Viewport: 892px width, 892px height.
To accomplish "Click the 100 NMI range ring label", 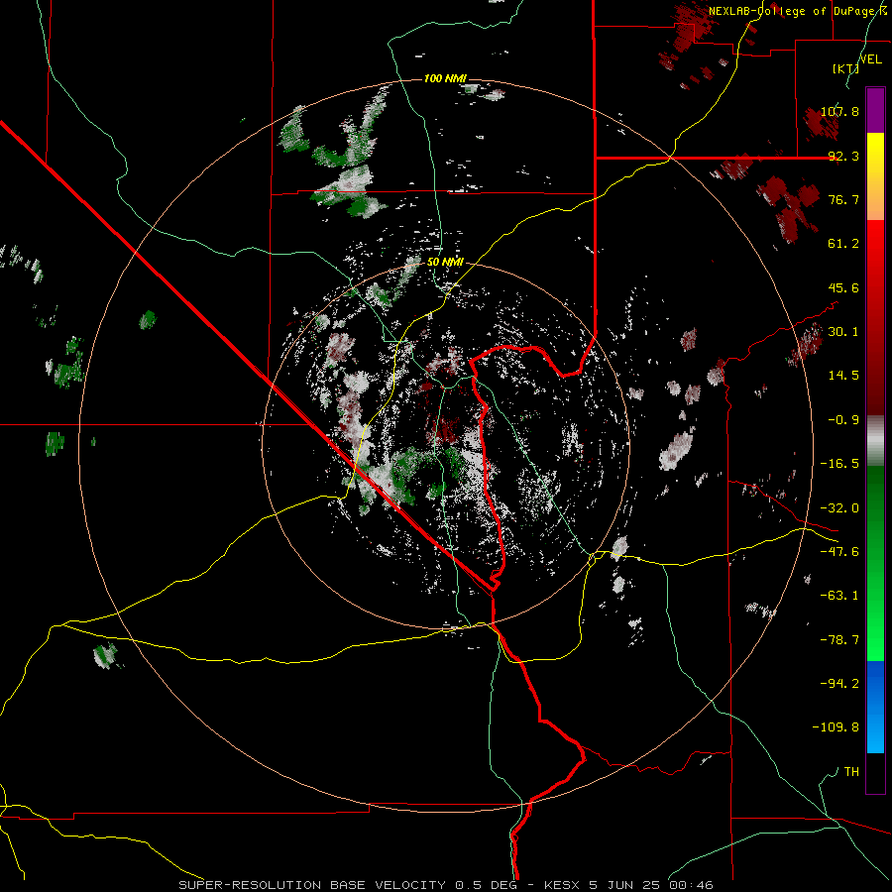I will (x=445, y=78).
